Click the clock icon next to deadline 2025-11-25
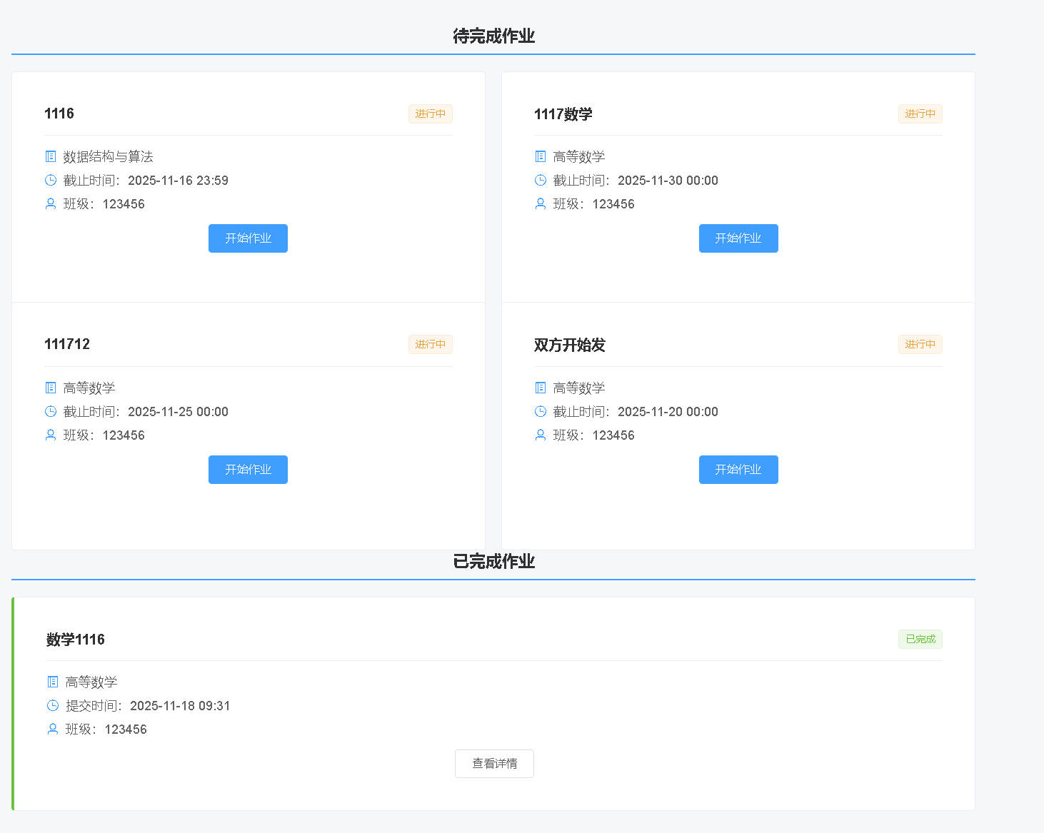 point(51,412)
